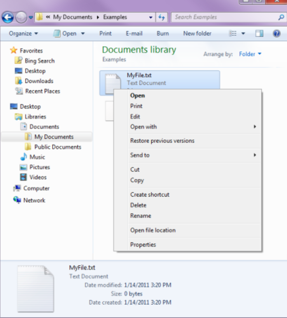
Task: Expand the address bar history dropdown
Action: pyautogui.click(x=151, y=17)
